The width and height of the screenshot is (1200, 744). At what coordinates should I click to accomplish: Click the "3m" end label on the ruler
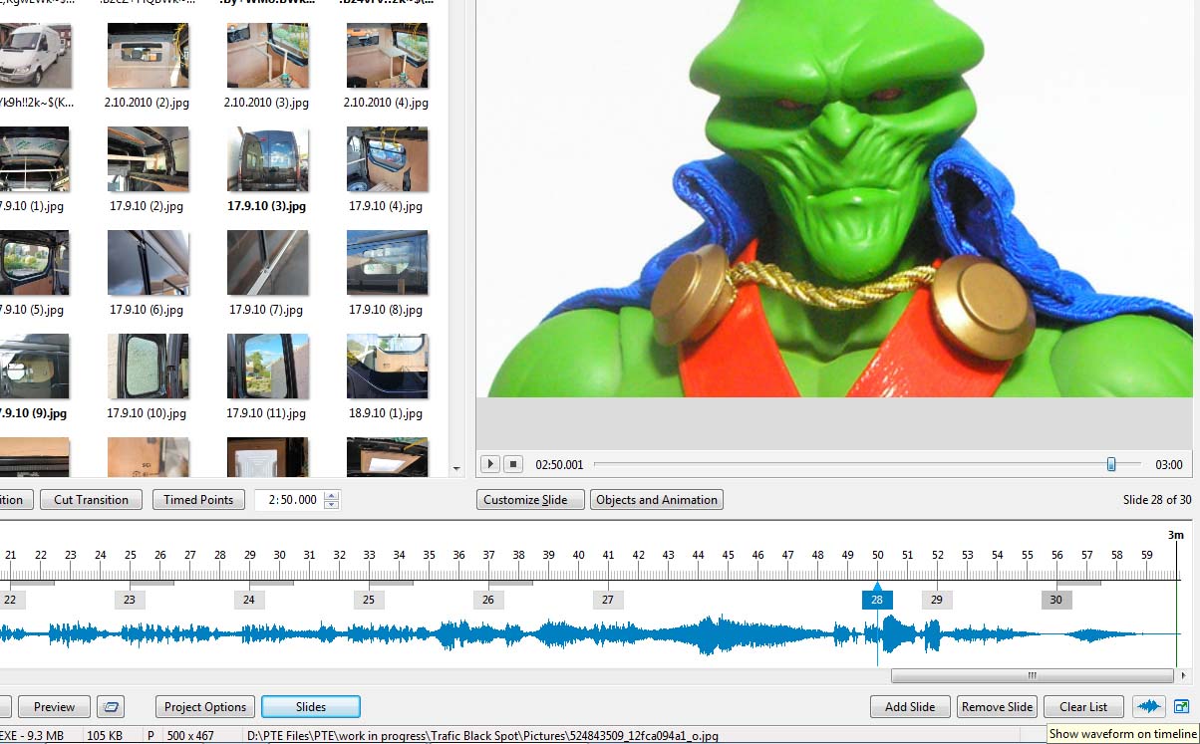tap(1176, 535)
